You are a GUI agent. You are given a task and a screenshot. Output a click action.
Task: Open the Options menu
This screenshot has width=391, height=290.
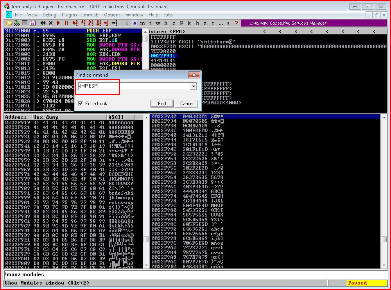[x=112, y=15]
